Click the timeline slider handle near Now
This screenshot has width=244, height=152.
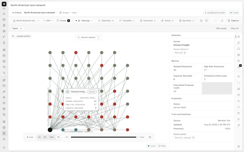click(137, 137)
